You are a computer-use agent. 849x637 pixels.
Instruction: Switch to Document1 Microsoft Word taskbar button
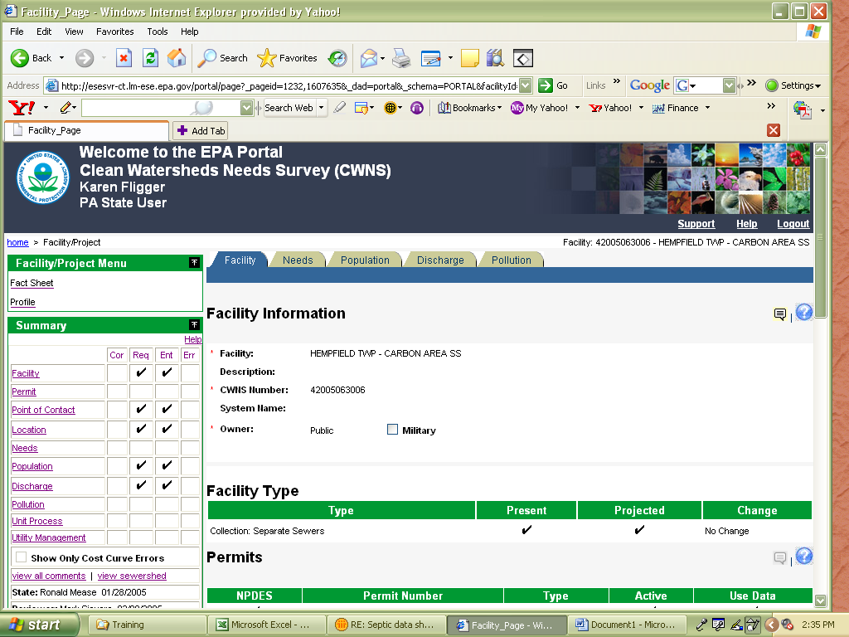627,625
